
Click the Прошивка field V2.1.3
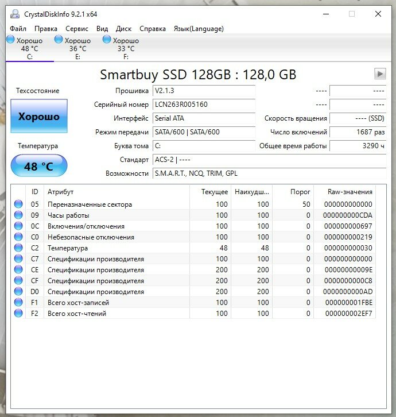pos(204,91)
